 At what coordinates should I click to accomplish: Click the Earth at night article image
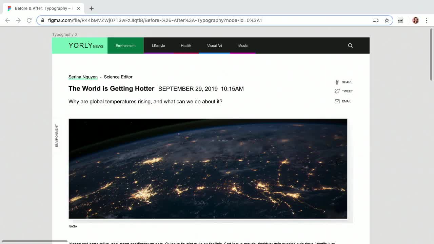208,168
